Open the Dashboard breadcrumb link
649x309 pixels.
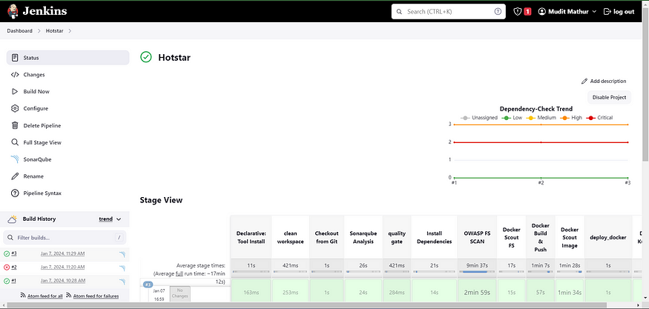[x=19, y=31]
